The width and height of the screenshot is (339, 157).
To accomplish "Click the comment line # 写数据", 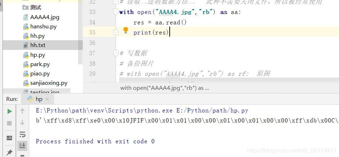I will 134,53.
